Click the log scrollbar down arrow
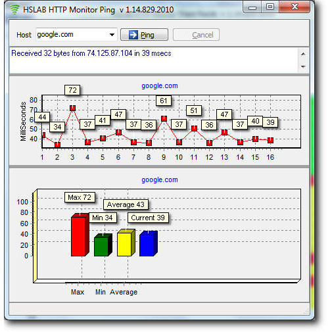The height and width of the screenshot is (332, 332). [x=303, y=66]
